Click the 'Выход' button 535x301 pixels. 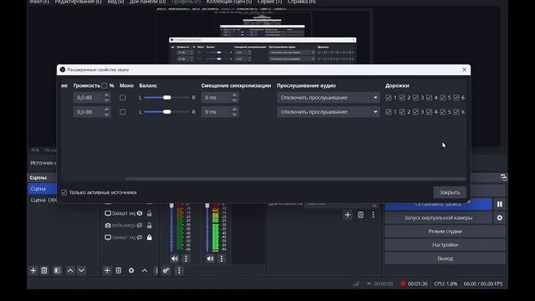click(x=445, y=258)
